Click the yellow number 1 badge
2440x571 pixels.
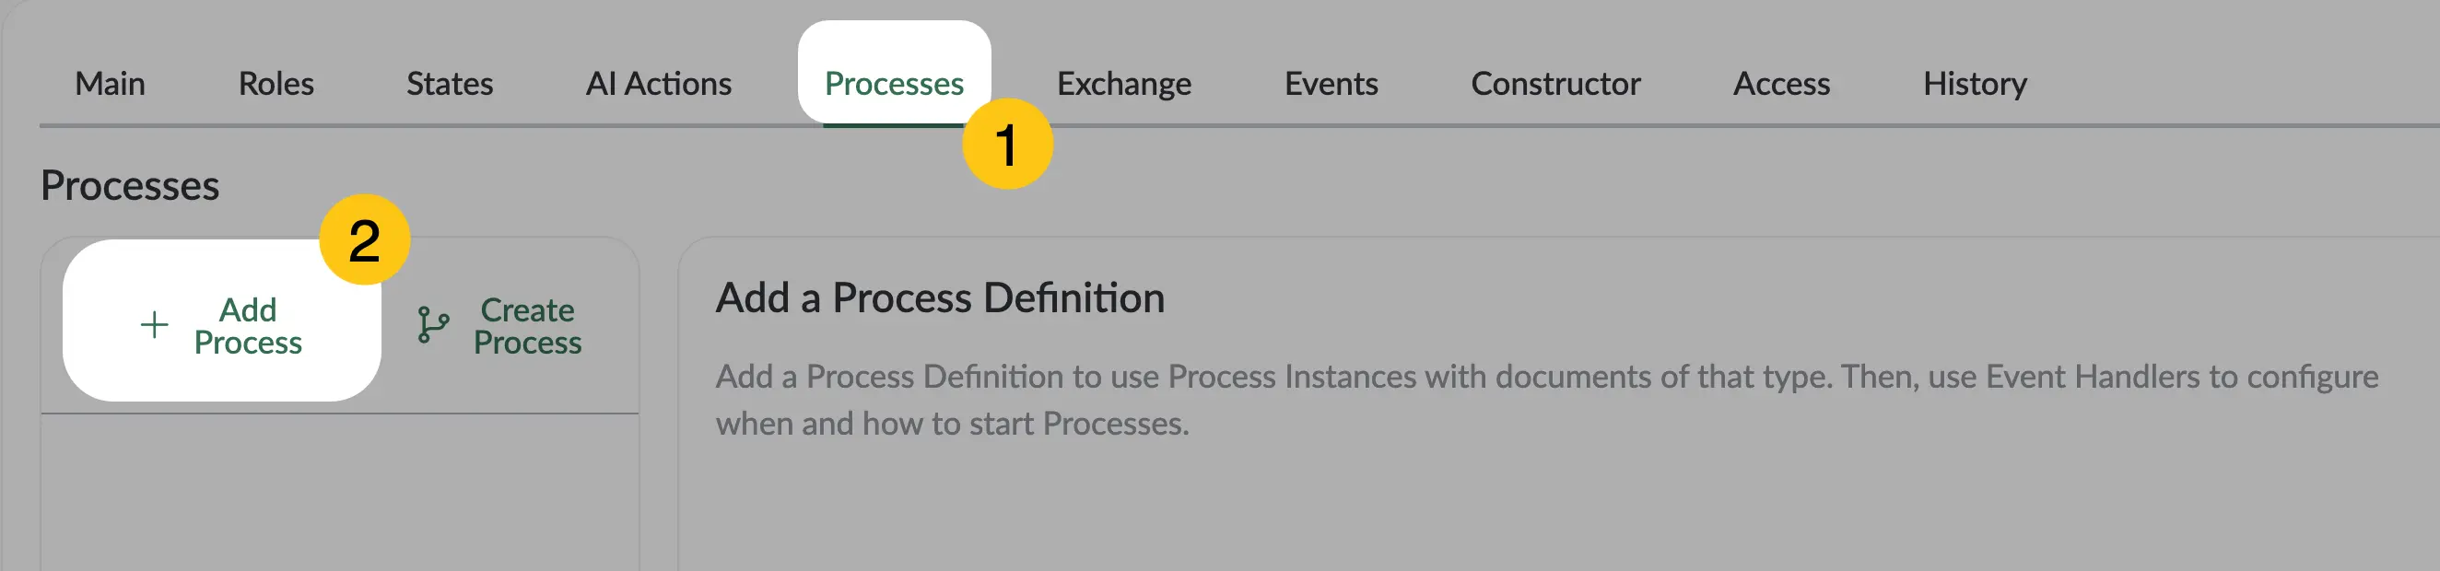pyautogui.click(x=1007, y=144)
